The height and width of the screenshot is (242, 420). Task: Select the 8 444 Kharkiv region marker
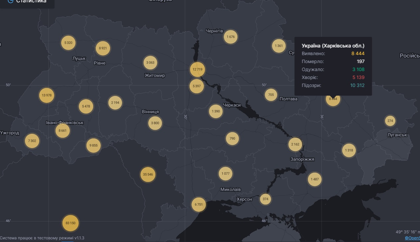click(333, 99)
